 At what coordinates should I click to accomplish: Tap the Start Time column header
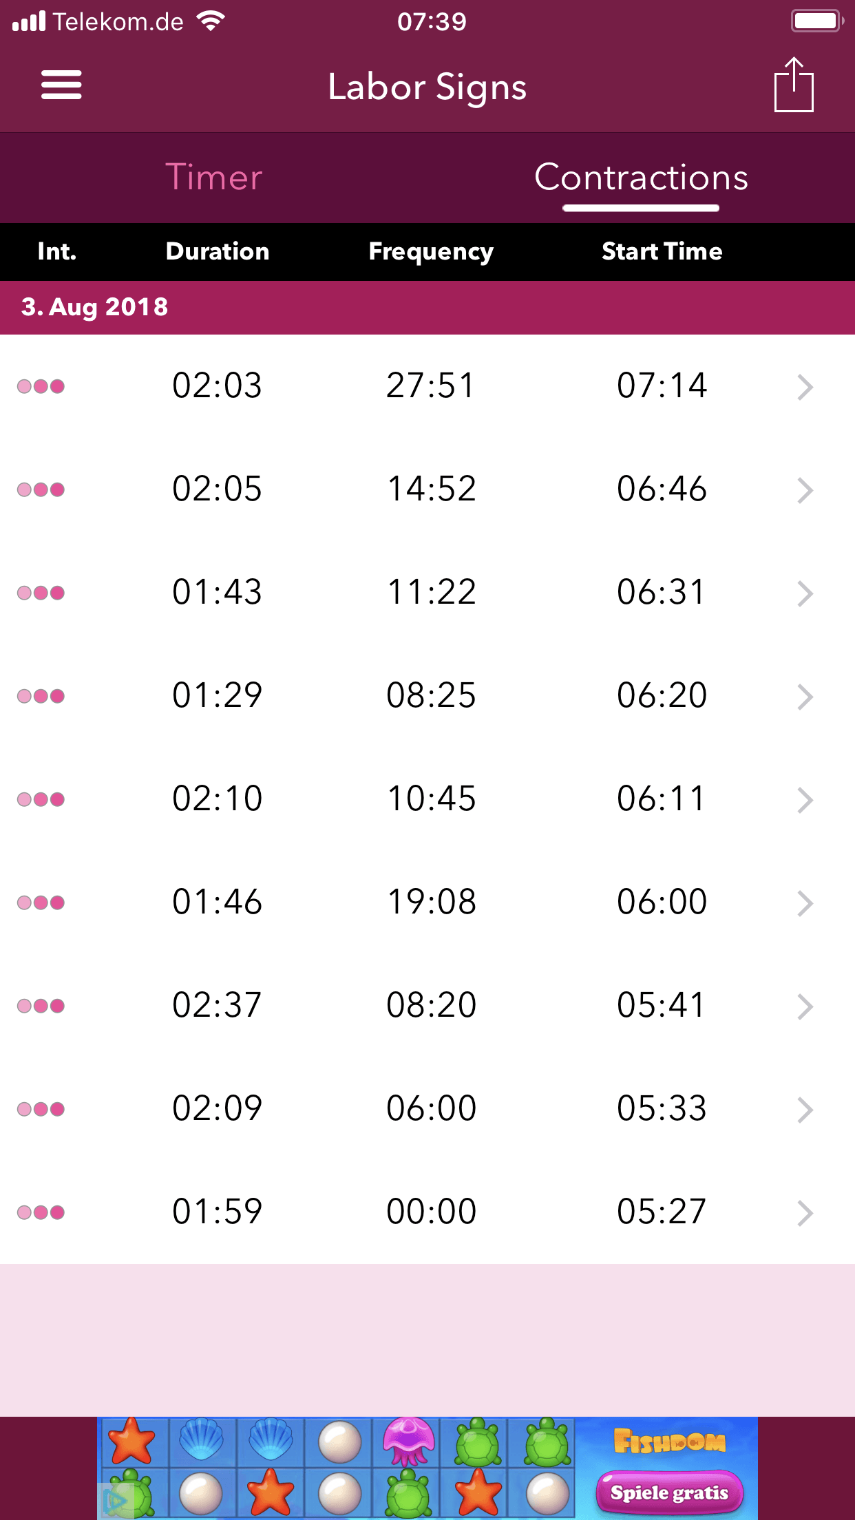coord(662,252)
